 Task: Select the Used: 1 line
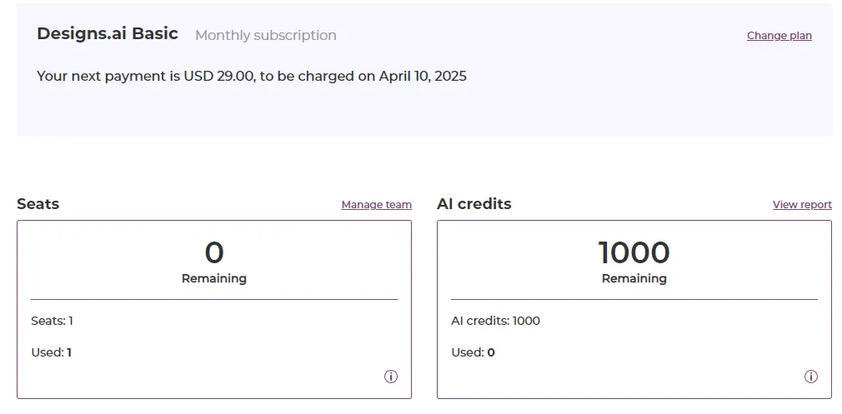52,352
